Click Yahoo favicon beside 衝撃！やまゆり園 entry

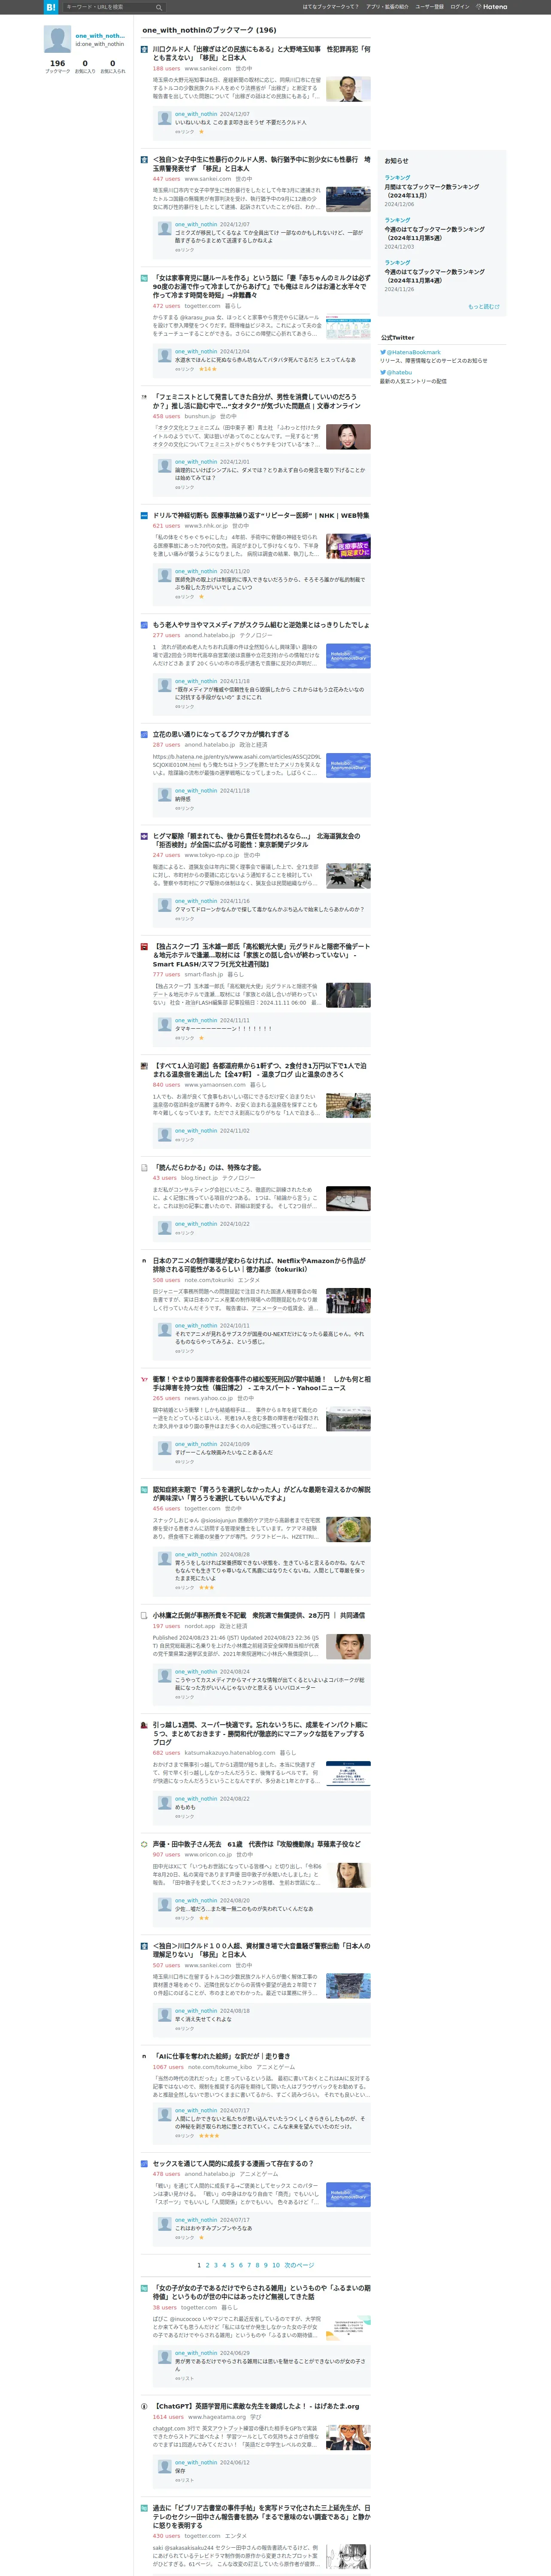click(144, 1380)
